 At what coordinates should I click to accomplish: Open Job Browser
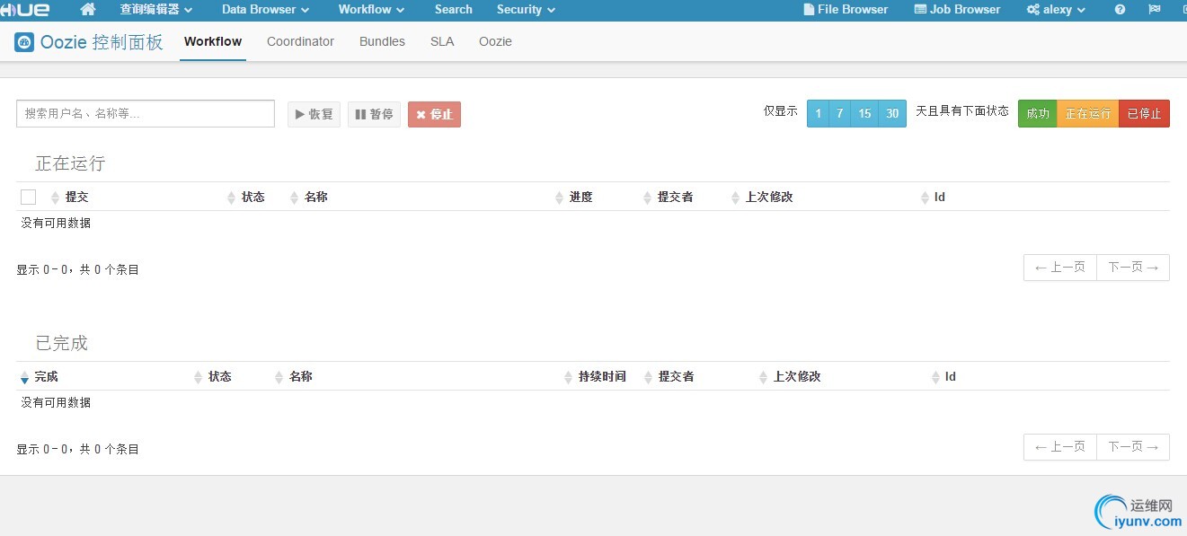957,10
